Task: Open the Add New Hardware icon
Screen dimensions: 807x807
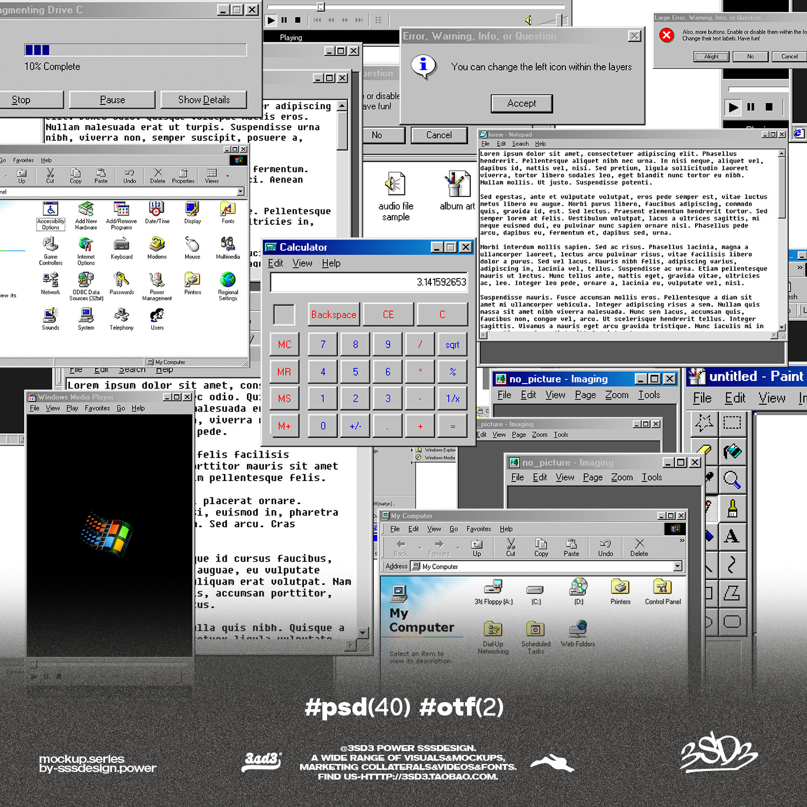Action: pyautogui.click(x=86, y=216)
